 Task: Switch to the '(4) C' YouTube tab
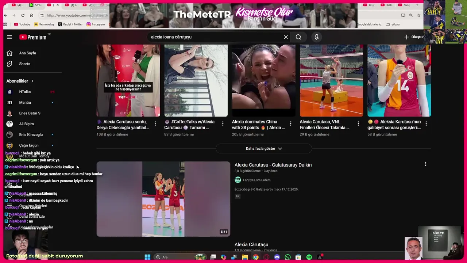tap(17, 5)
